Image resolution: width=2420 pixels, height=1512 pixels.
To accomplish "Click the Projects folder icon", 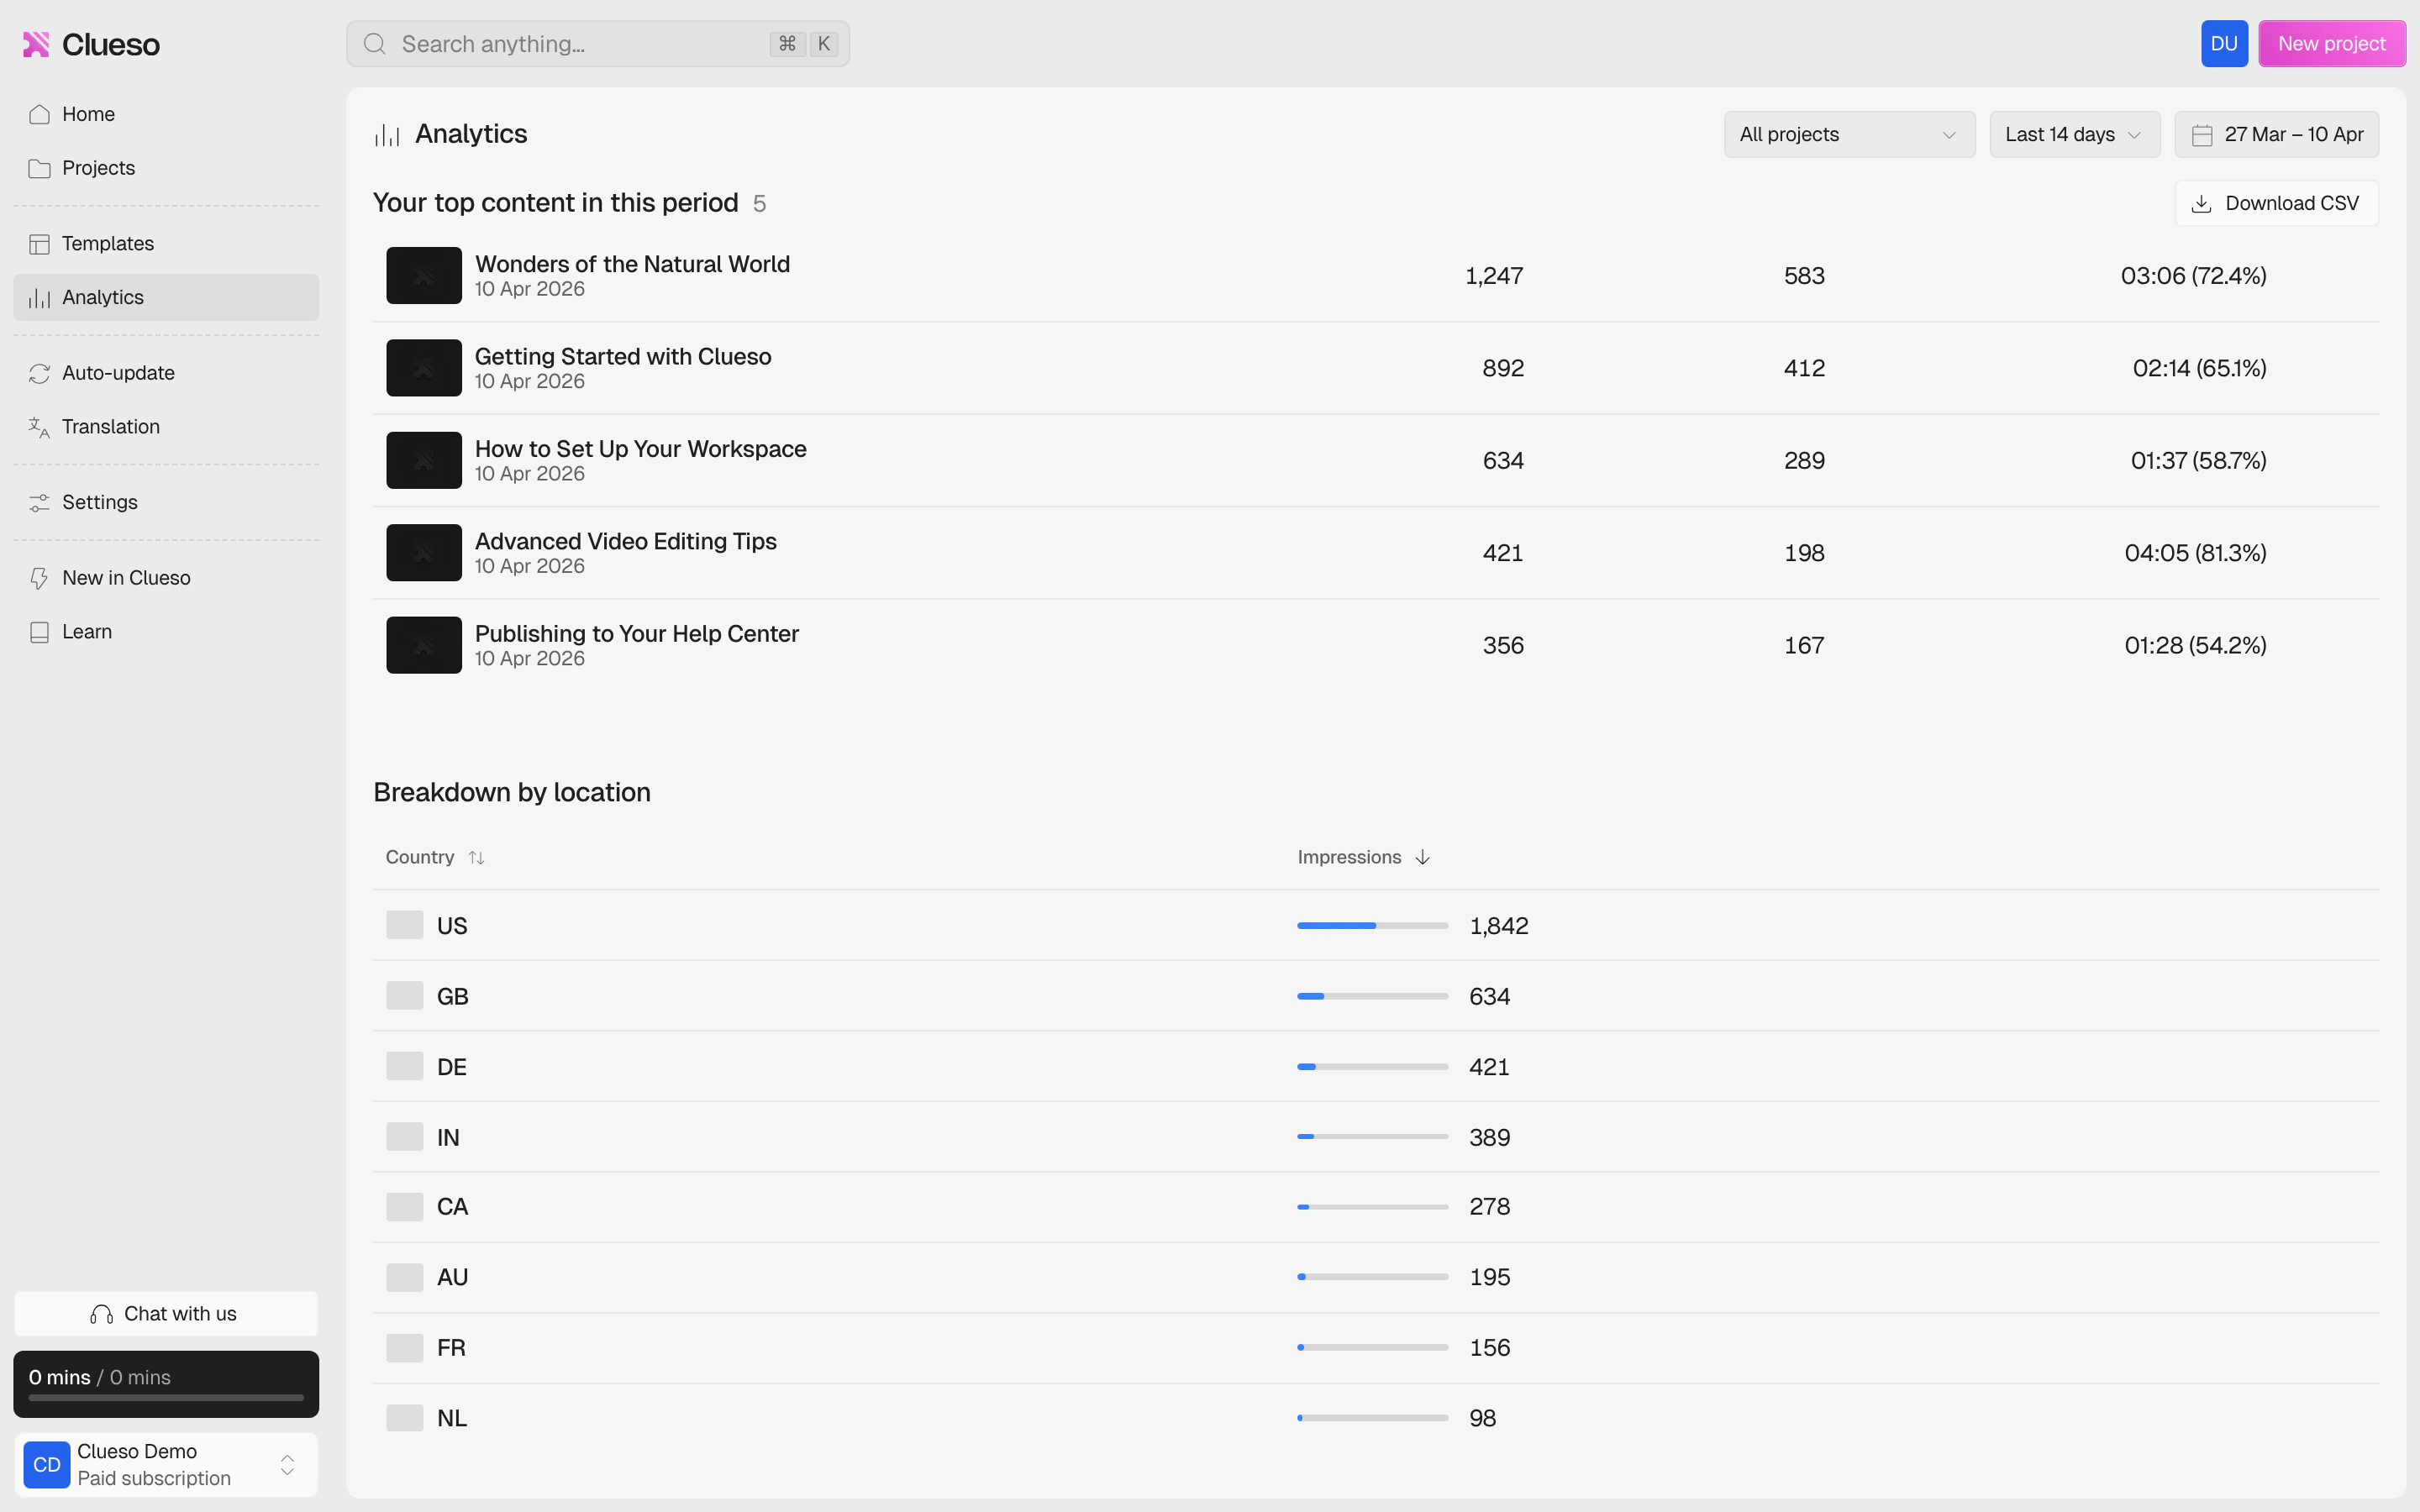I will (39, 168).
